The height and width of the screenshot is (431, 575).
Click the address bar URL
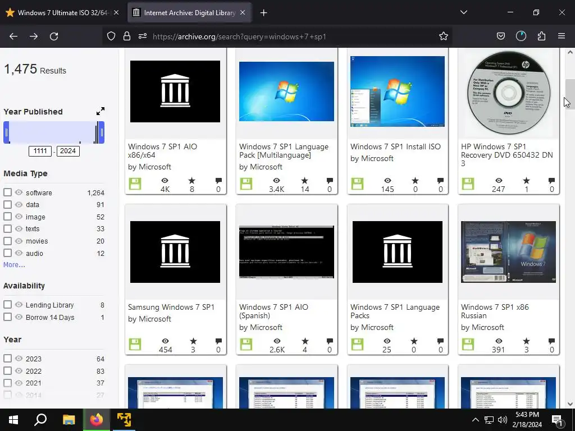239,36
